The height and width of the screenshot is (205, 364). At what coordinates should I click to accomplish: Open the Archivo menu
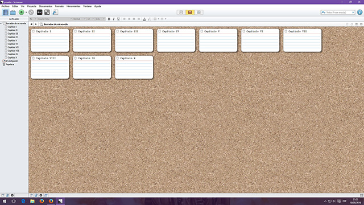[x=5, y=6]
